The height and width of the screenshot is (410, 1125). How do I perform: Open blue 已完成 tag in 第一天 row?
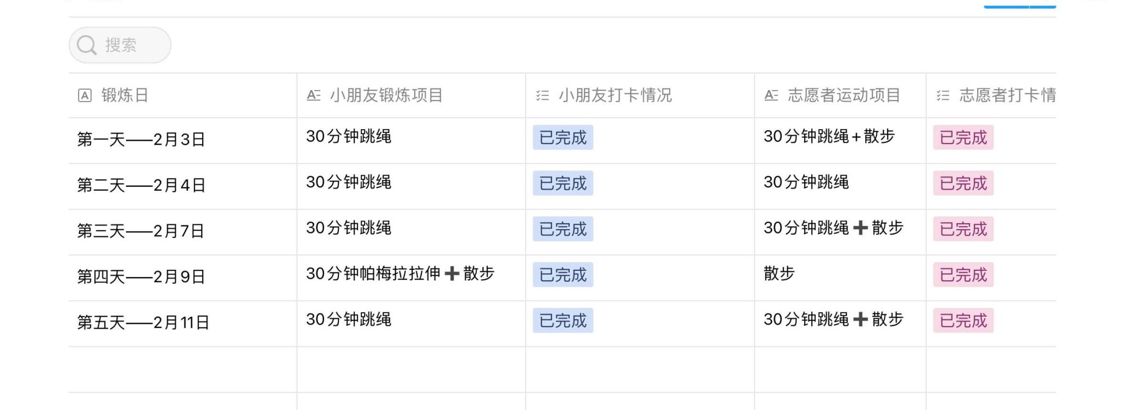[x=562, y=137]
